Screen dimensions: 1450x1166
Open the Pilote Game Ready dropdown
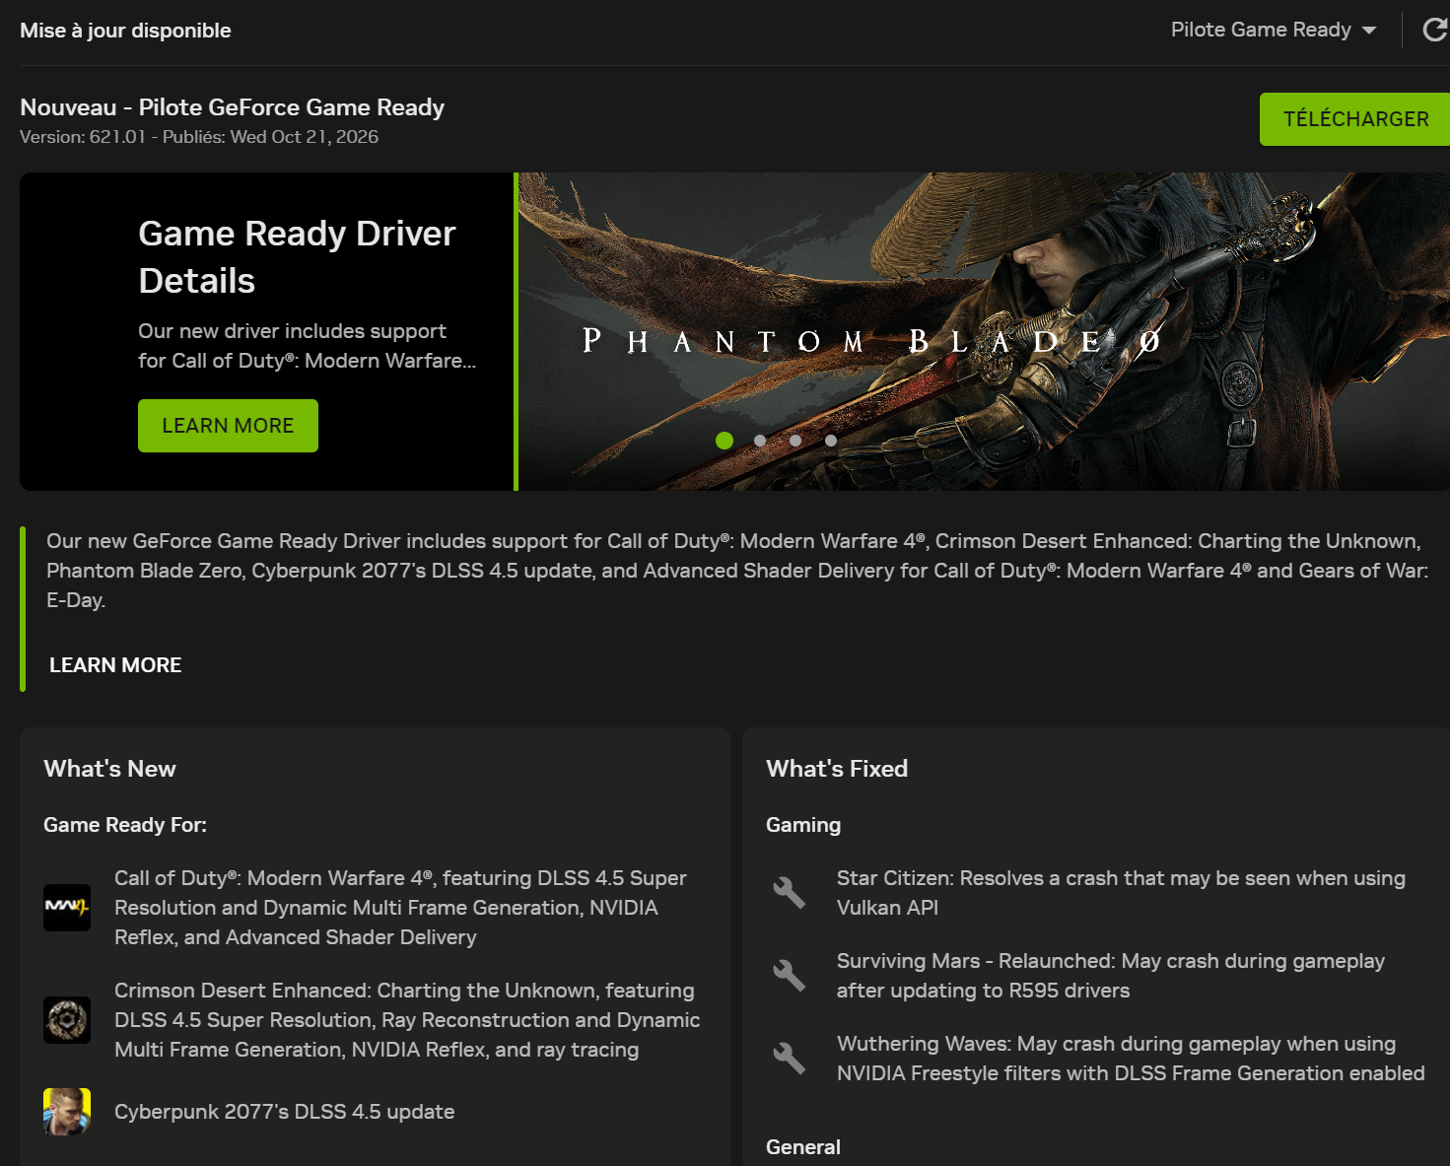1273,30
